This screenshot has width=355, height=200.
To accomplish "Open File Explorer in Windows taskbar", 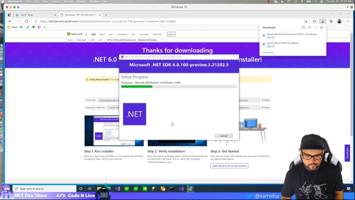I will pyautogui.click(x=99, y=189).
